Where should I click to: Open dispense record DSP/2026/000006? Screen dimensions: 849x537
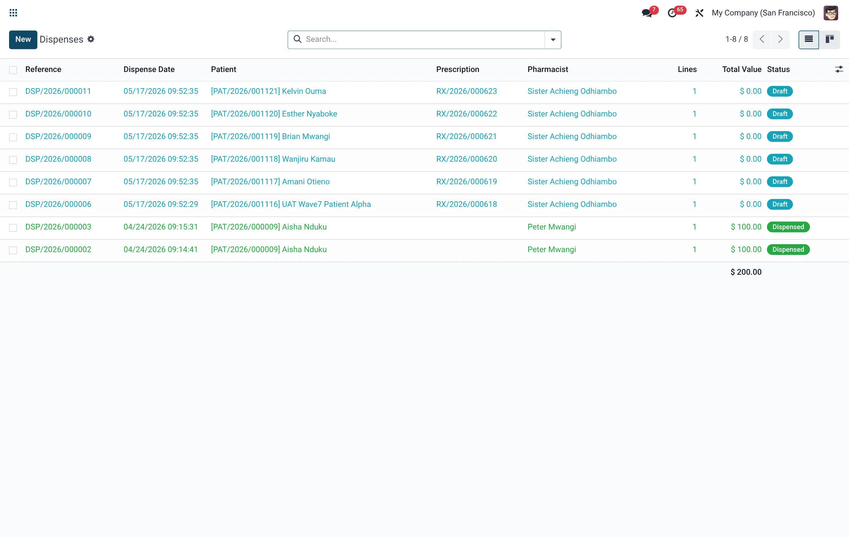click(x=58, y=204)
